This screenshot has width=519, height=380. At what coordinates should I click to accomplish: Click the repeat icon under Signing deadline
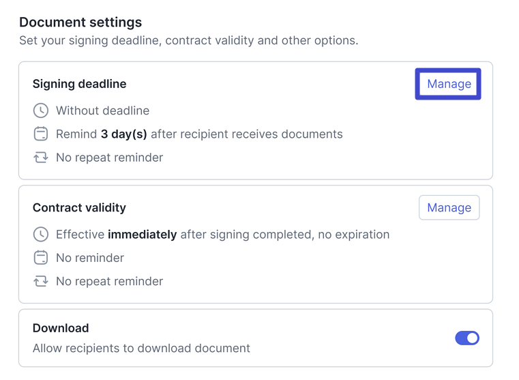click(x=41, y=158)
